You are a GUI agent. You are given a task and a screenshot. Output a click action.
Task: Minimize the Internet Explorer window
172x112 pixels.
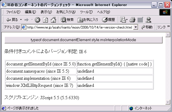(x=154, y=5)
